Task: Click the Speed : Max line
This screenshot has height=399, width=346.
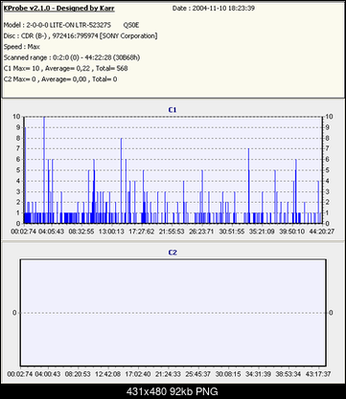Action: tap(22, 47)
